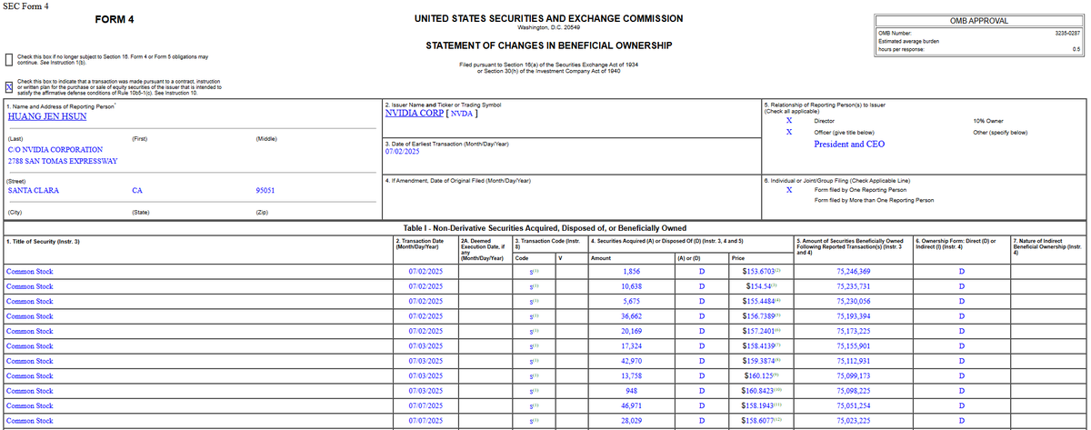The image size is (1091, 430).
Task: Click the zip code 95051
Action: click(265, 191)
